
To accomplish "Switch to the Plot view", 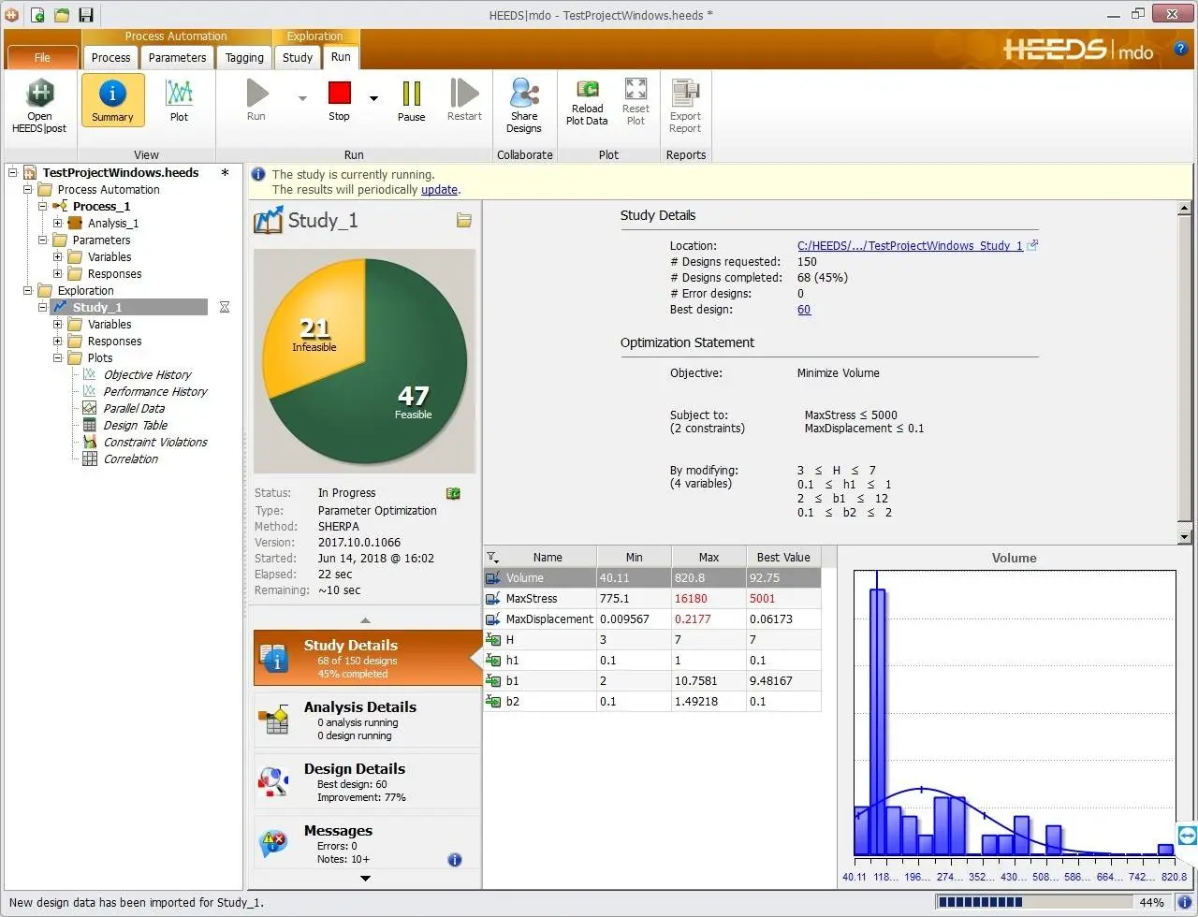I will (x=179, y=101).
